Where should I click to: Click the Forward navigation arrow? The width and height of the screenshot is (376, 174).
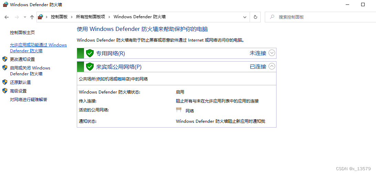[17, 17]
